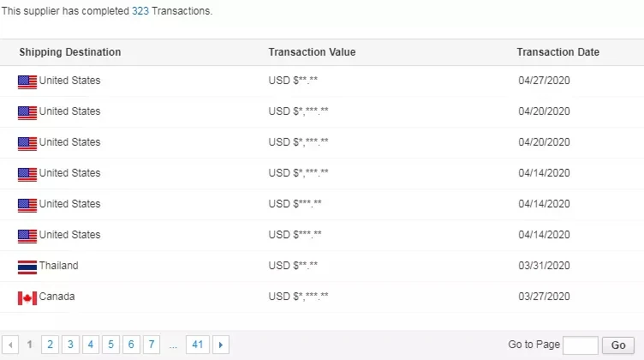Go to the next page arrow
Screen dimensions: 644x360
click(222, 345)
